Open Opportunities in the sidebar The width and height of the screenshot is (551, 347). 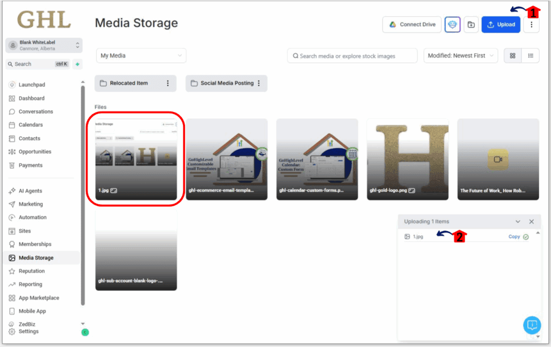click(x=35, y=152)
